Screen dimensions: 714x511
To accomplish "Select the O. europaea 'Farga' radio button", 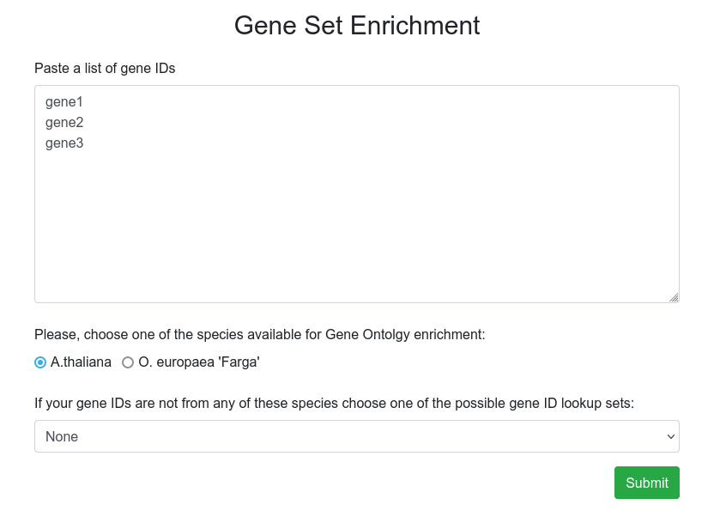I will [x=128, y=362].
